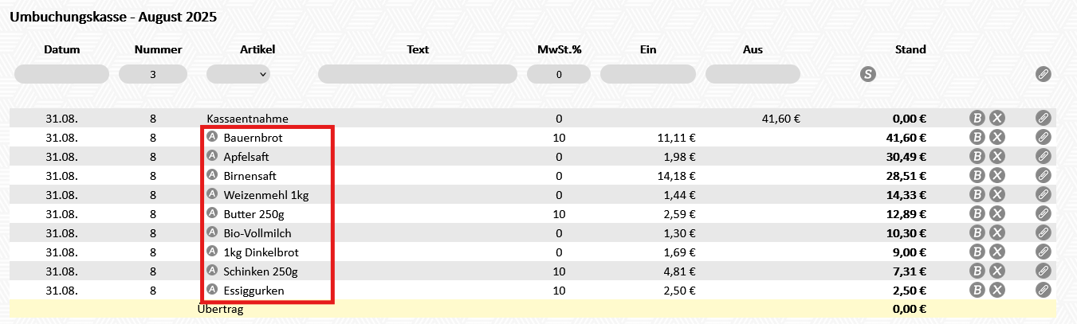Click the Aus amount input field

pyautogui.click(x=753, y=74)
